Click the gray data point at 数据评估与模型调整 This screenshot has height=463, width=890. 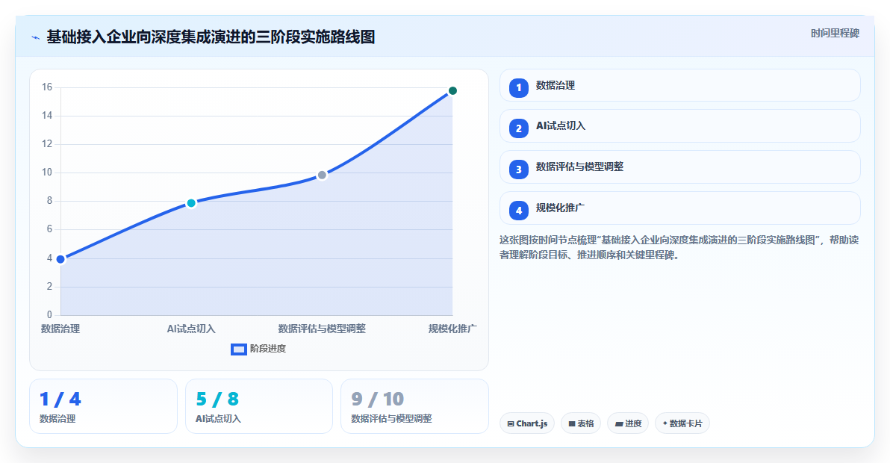[322, 175]
